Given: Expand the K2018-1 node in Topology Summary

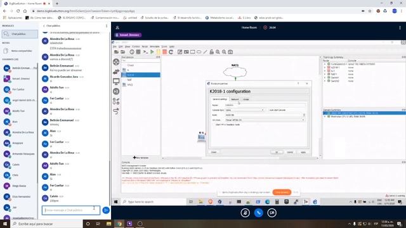Looking at the screenshot, I should 325,67.
